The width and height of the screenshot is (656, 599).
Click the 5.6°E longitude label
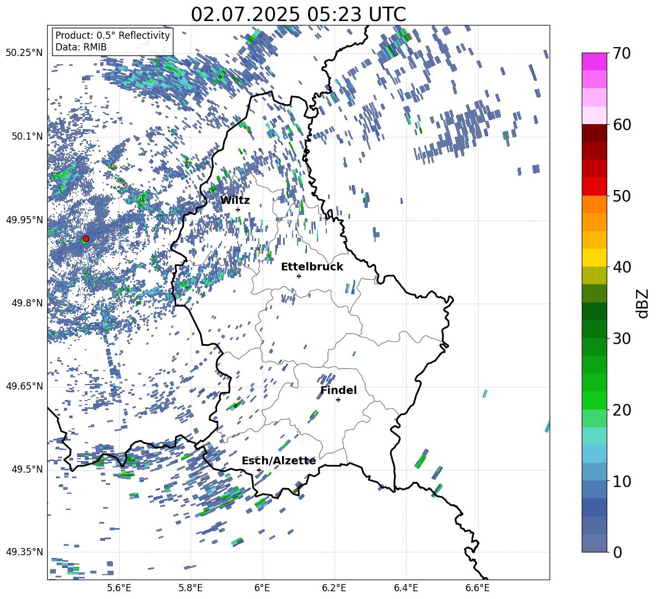(x=119, y=588)
